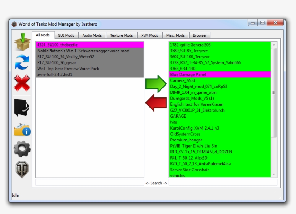Select vehicles entry in right list

220,175
